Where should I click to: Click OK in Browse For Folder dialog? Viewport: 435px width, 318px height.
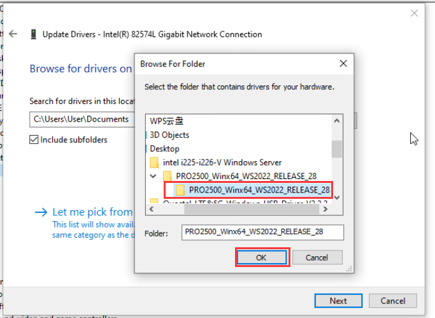pos(262,257)
